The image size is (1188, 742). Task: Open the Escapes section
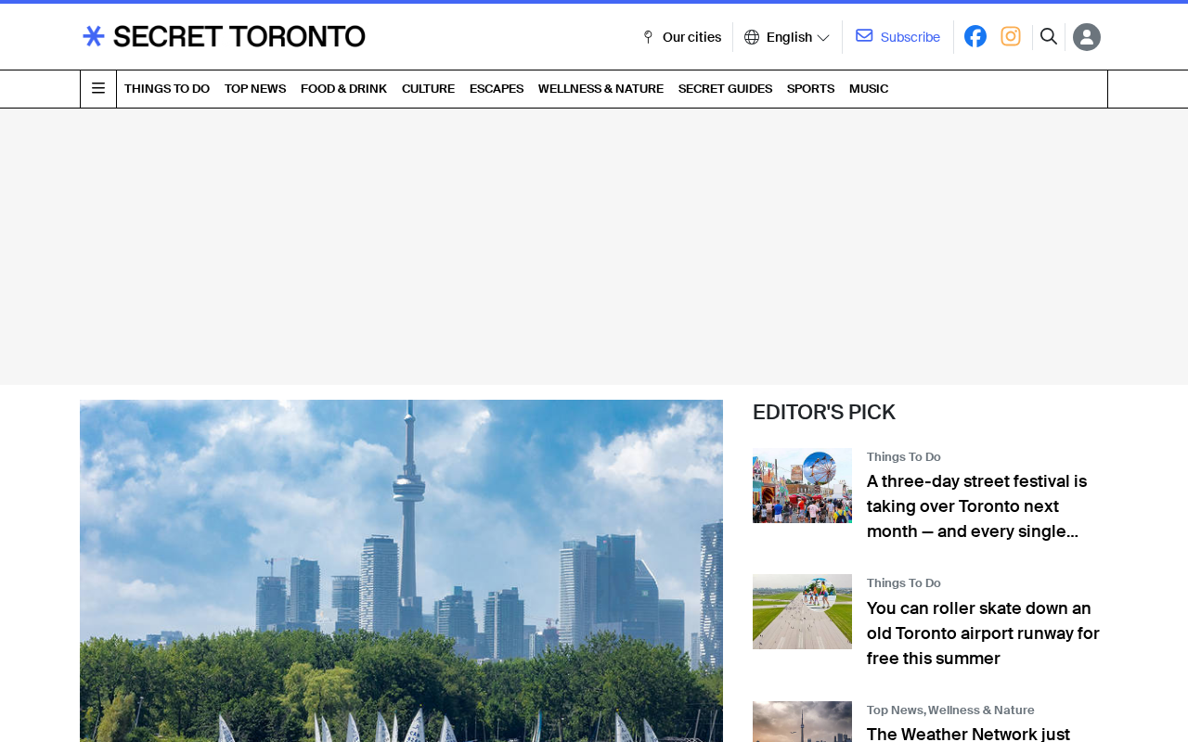(497, 89)
